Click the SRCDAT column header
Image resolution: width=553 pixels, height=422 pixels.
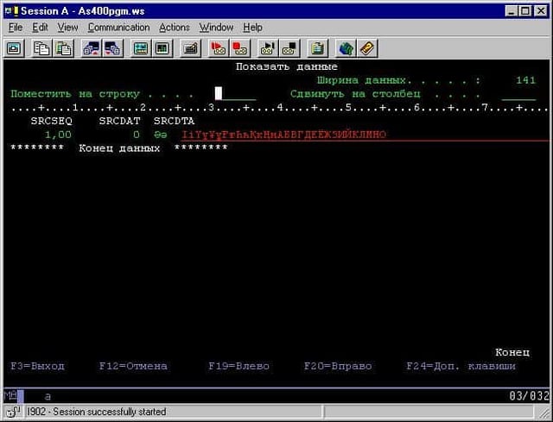(x=119, y=121)
